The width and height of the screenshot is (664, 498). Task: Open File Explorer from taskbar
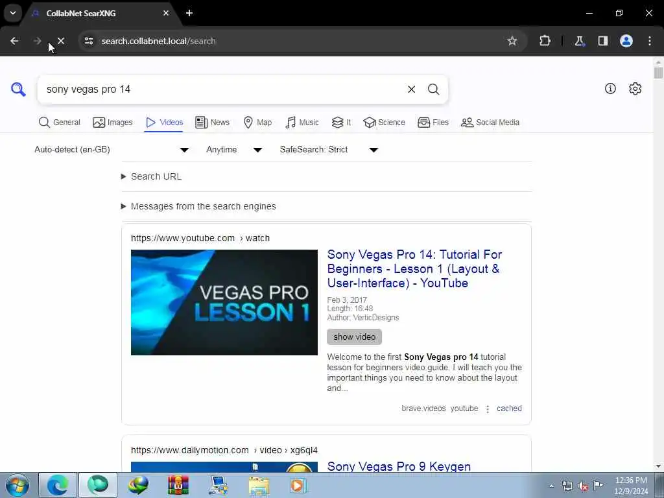259,485
